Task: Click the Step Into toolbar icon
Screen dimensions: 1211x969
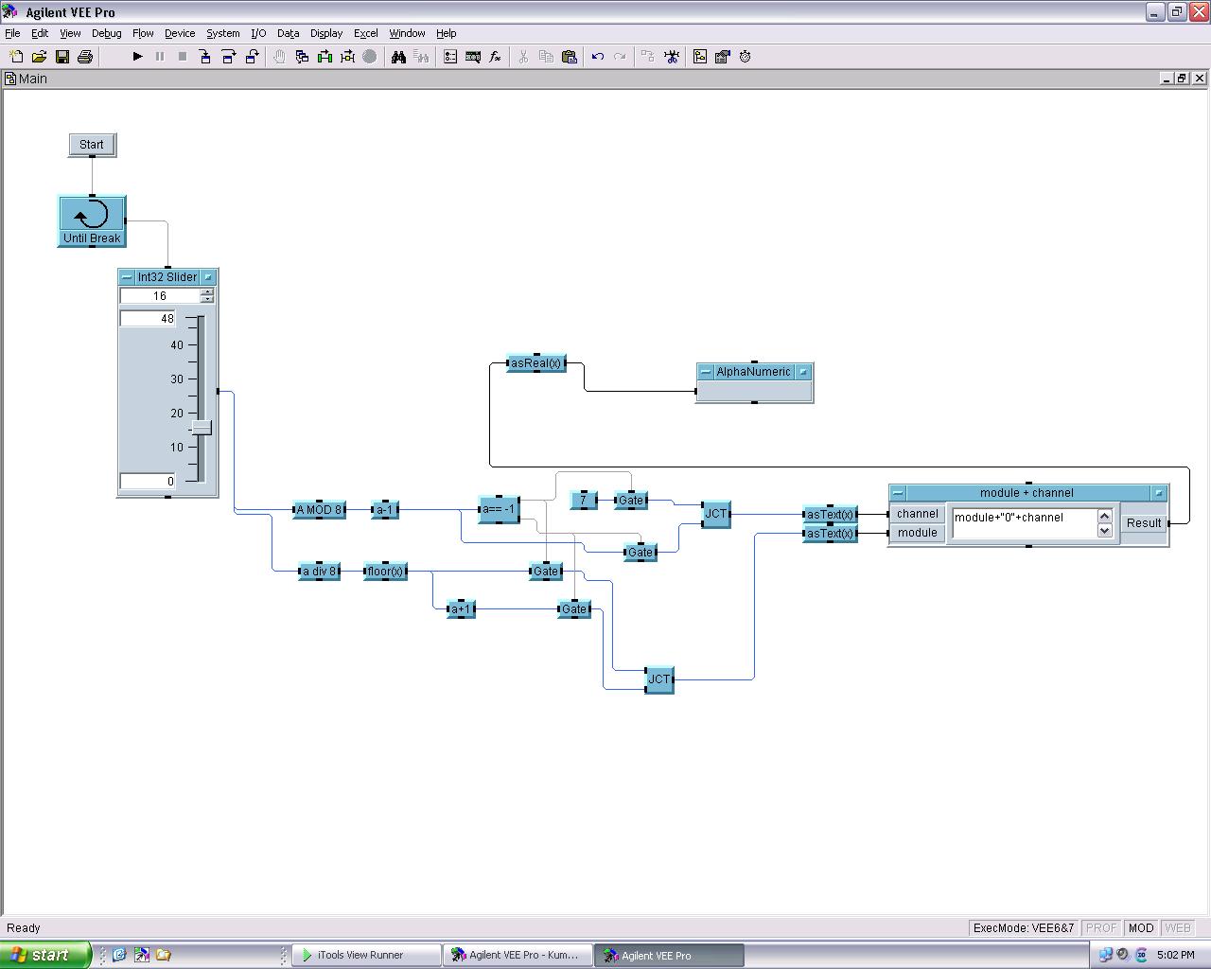Action: [x=205, y=57]
